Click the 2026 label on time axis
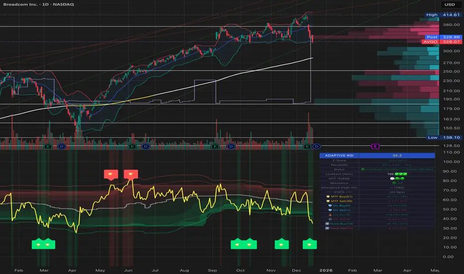This screenshot has width=464, height=274. [326, 270]
